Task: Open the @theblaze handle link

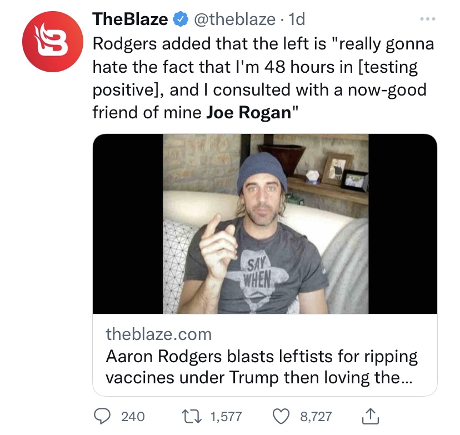Action: [234, 19]
